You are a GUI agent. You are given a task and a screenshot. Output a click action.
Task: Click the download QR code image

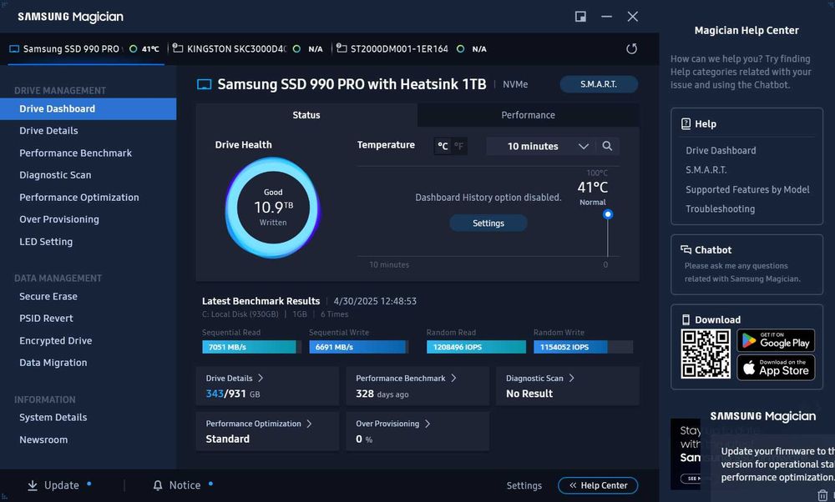(706, 354)
